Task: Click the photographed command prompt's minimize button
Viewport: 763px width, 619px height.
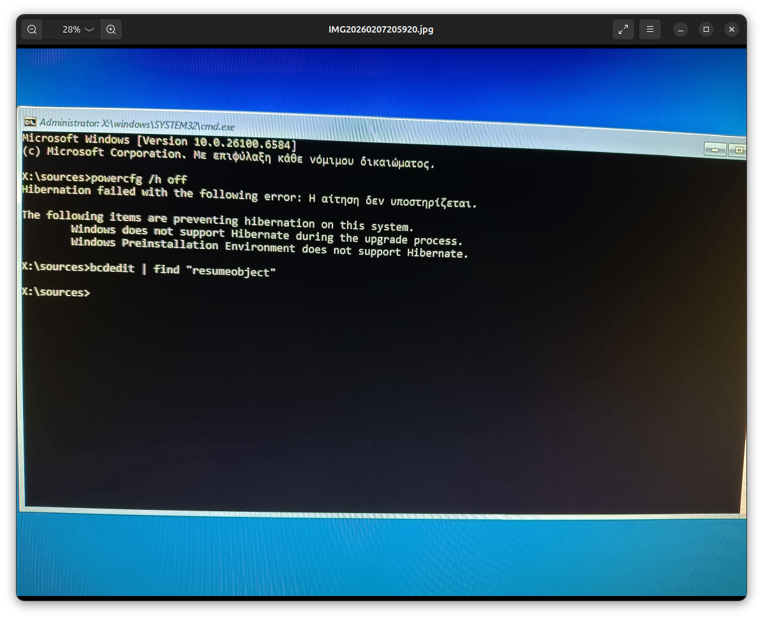Action: pos(715,149)
